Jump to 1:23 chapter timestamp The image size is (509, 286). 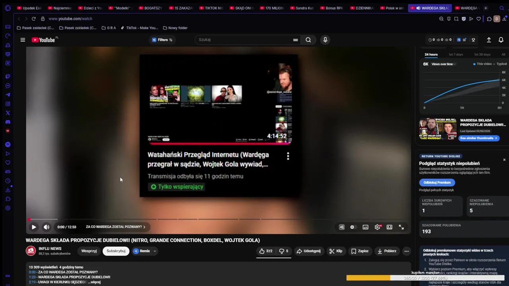[x=32, y=277]
